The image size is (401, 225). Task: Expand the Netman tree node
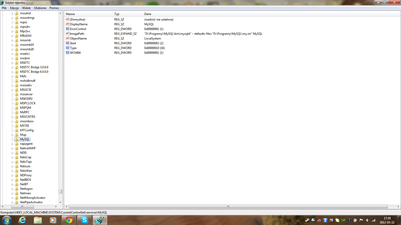13,193
